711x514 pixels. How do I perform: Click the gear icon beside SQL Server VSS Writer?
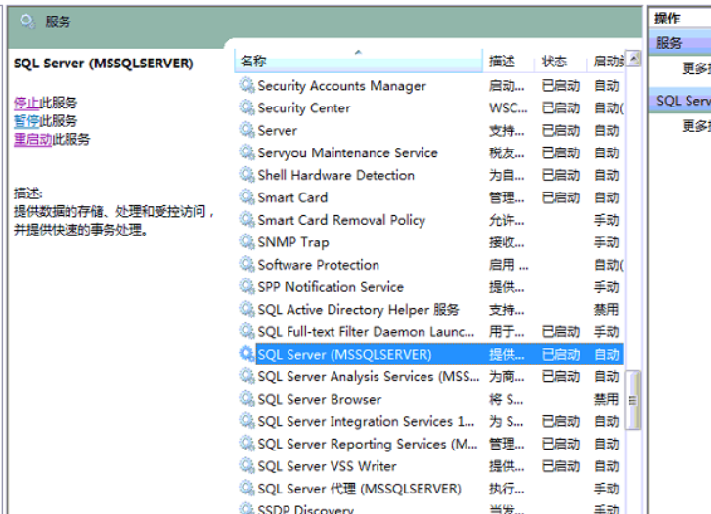tap(246, 465)
